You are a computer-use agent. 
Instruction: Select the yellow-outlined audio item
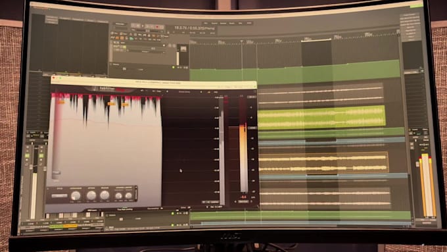[x=323, y=163]
